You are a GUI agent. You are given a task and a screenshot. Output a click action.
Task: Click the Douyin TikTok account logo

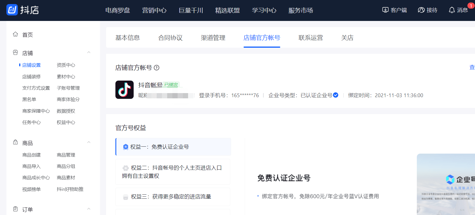point(124,90)
